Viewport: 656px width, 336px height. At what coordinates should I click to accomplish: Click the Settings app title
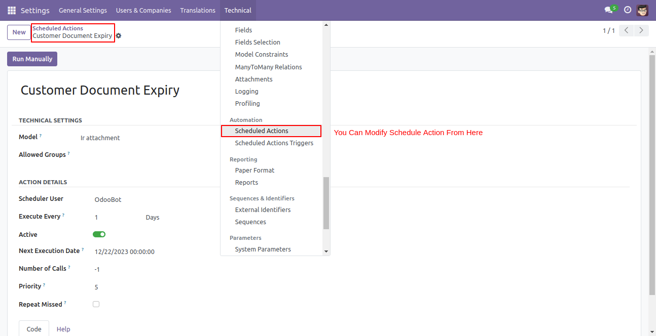click(35, 10)
